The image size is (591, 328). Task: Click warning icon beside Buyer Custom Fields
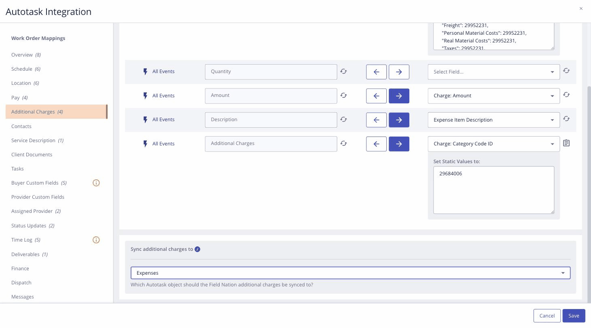tap(96, 183)
